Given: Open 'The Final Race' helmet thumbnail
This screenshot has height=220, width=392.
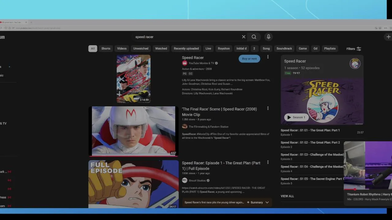Looking at the screenshot, I should click(x=134, y=131).
